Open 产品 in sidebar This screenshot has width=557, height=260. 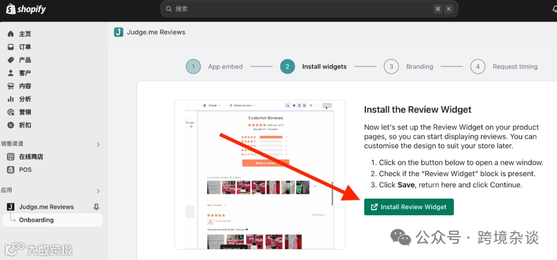click(x=25, y=60)
